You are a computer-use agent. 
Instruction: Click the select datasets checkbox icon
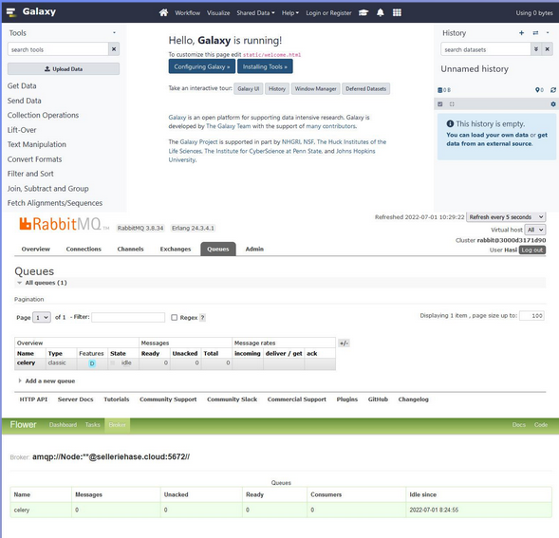(x=440, y=104)
